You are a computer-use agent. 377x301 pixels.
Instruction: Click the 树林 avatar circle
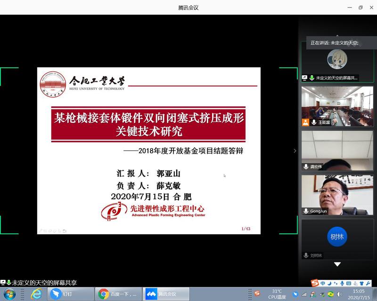point(337,237)
